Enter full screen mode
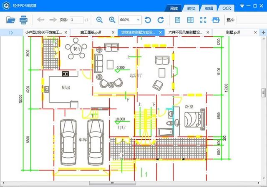The width and height of the screenshot is (267, 187). pyautogui.click(x=203, y=20)
